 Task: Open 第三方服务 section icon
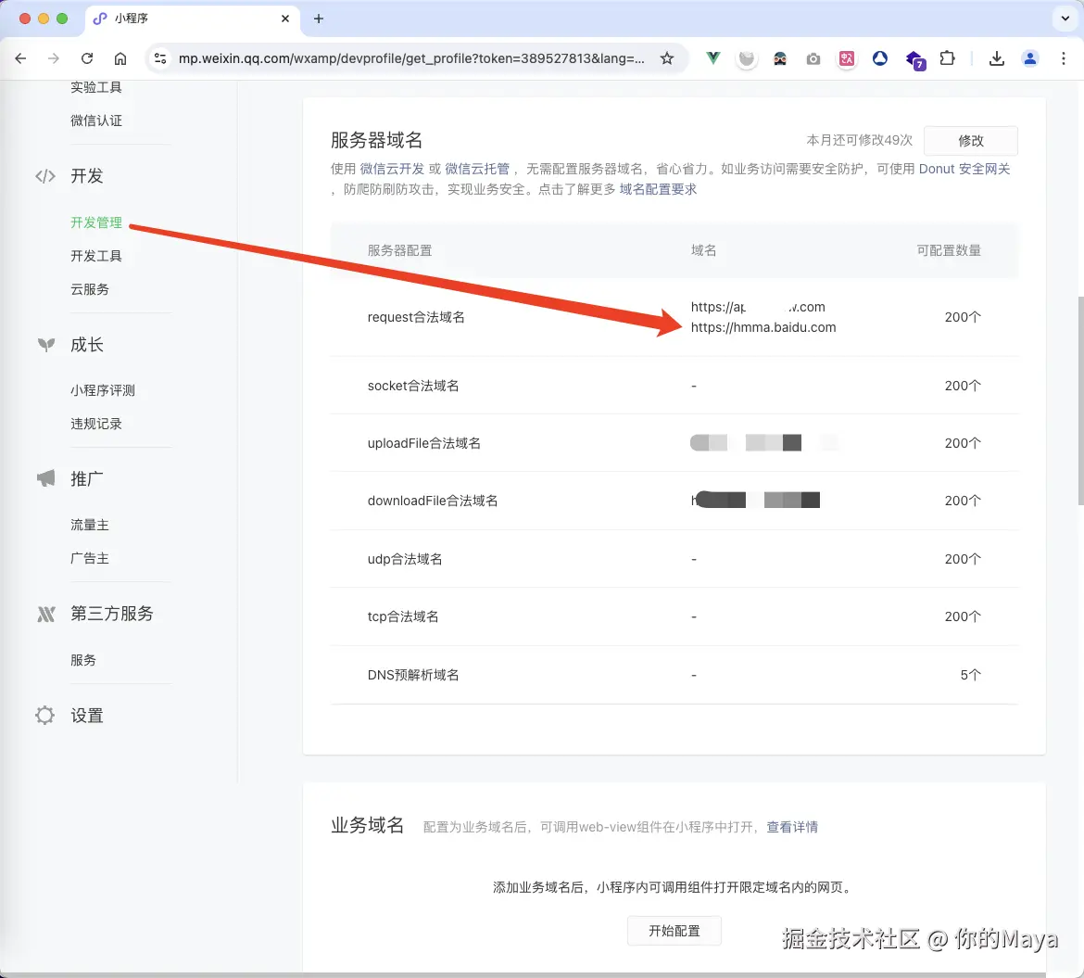tap(45, 614)
